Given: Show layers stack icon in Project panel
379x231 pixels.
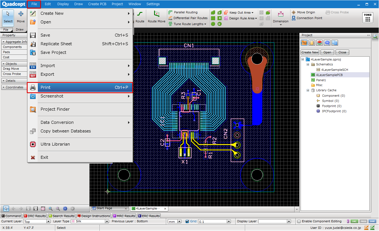Looking at the screenshot, I should click(319, 43).
